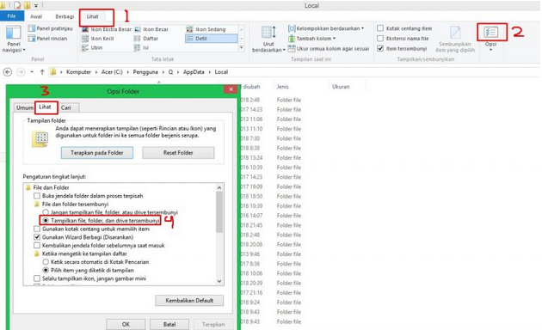Open Urut berdasarkan sort menu
This screenshot has width=542, height=336.
(268, 39)
